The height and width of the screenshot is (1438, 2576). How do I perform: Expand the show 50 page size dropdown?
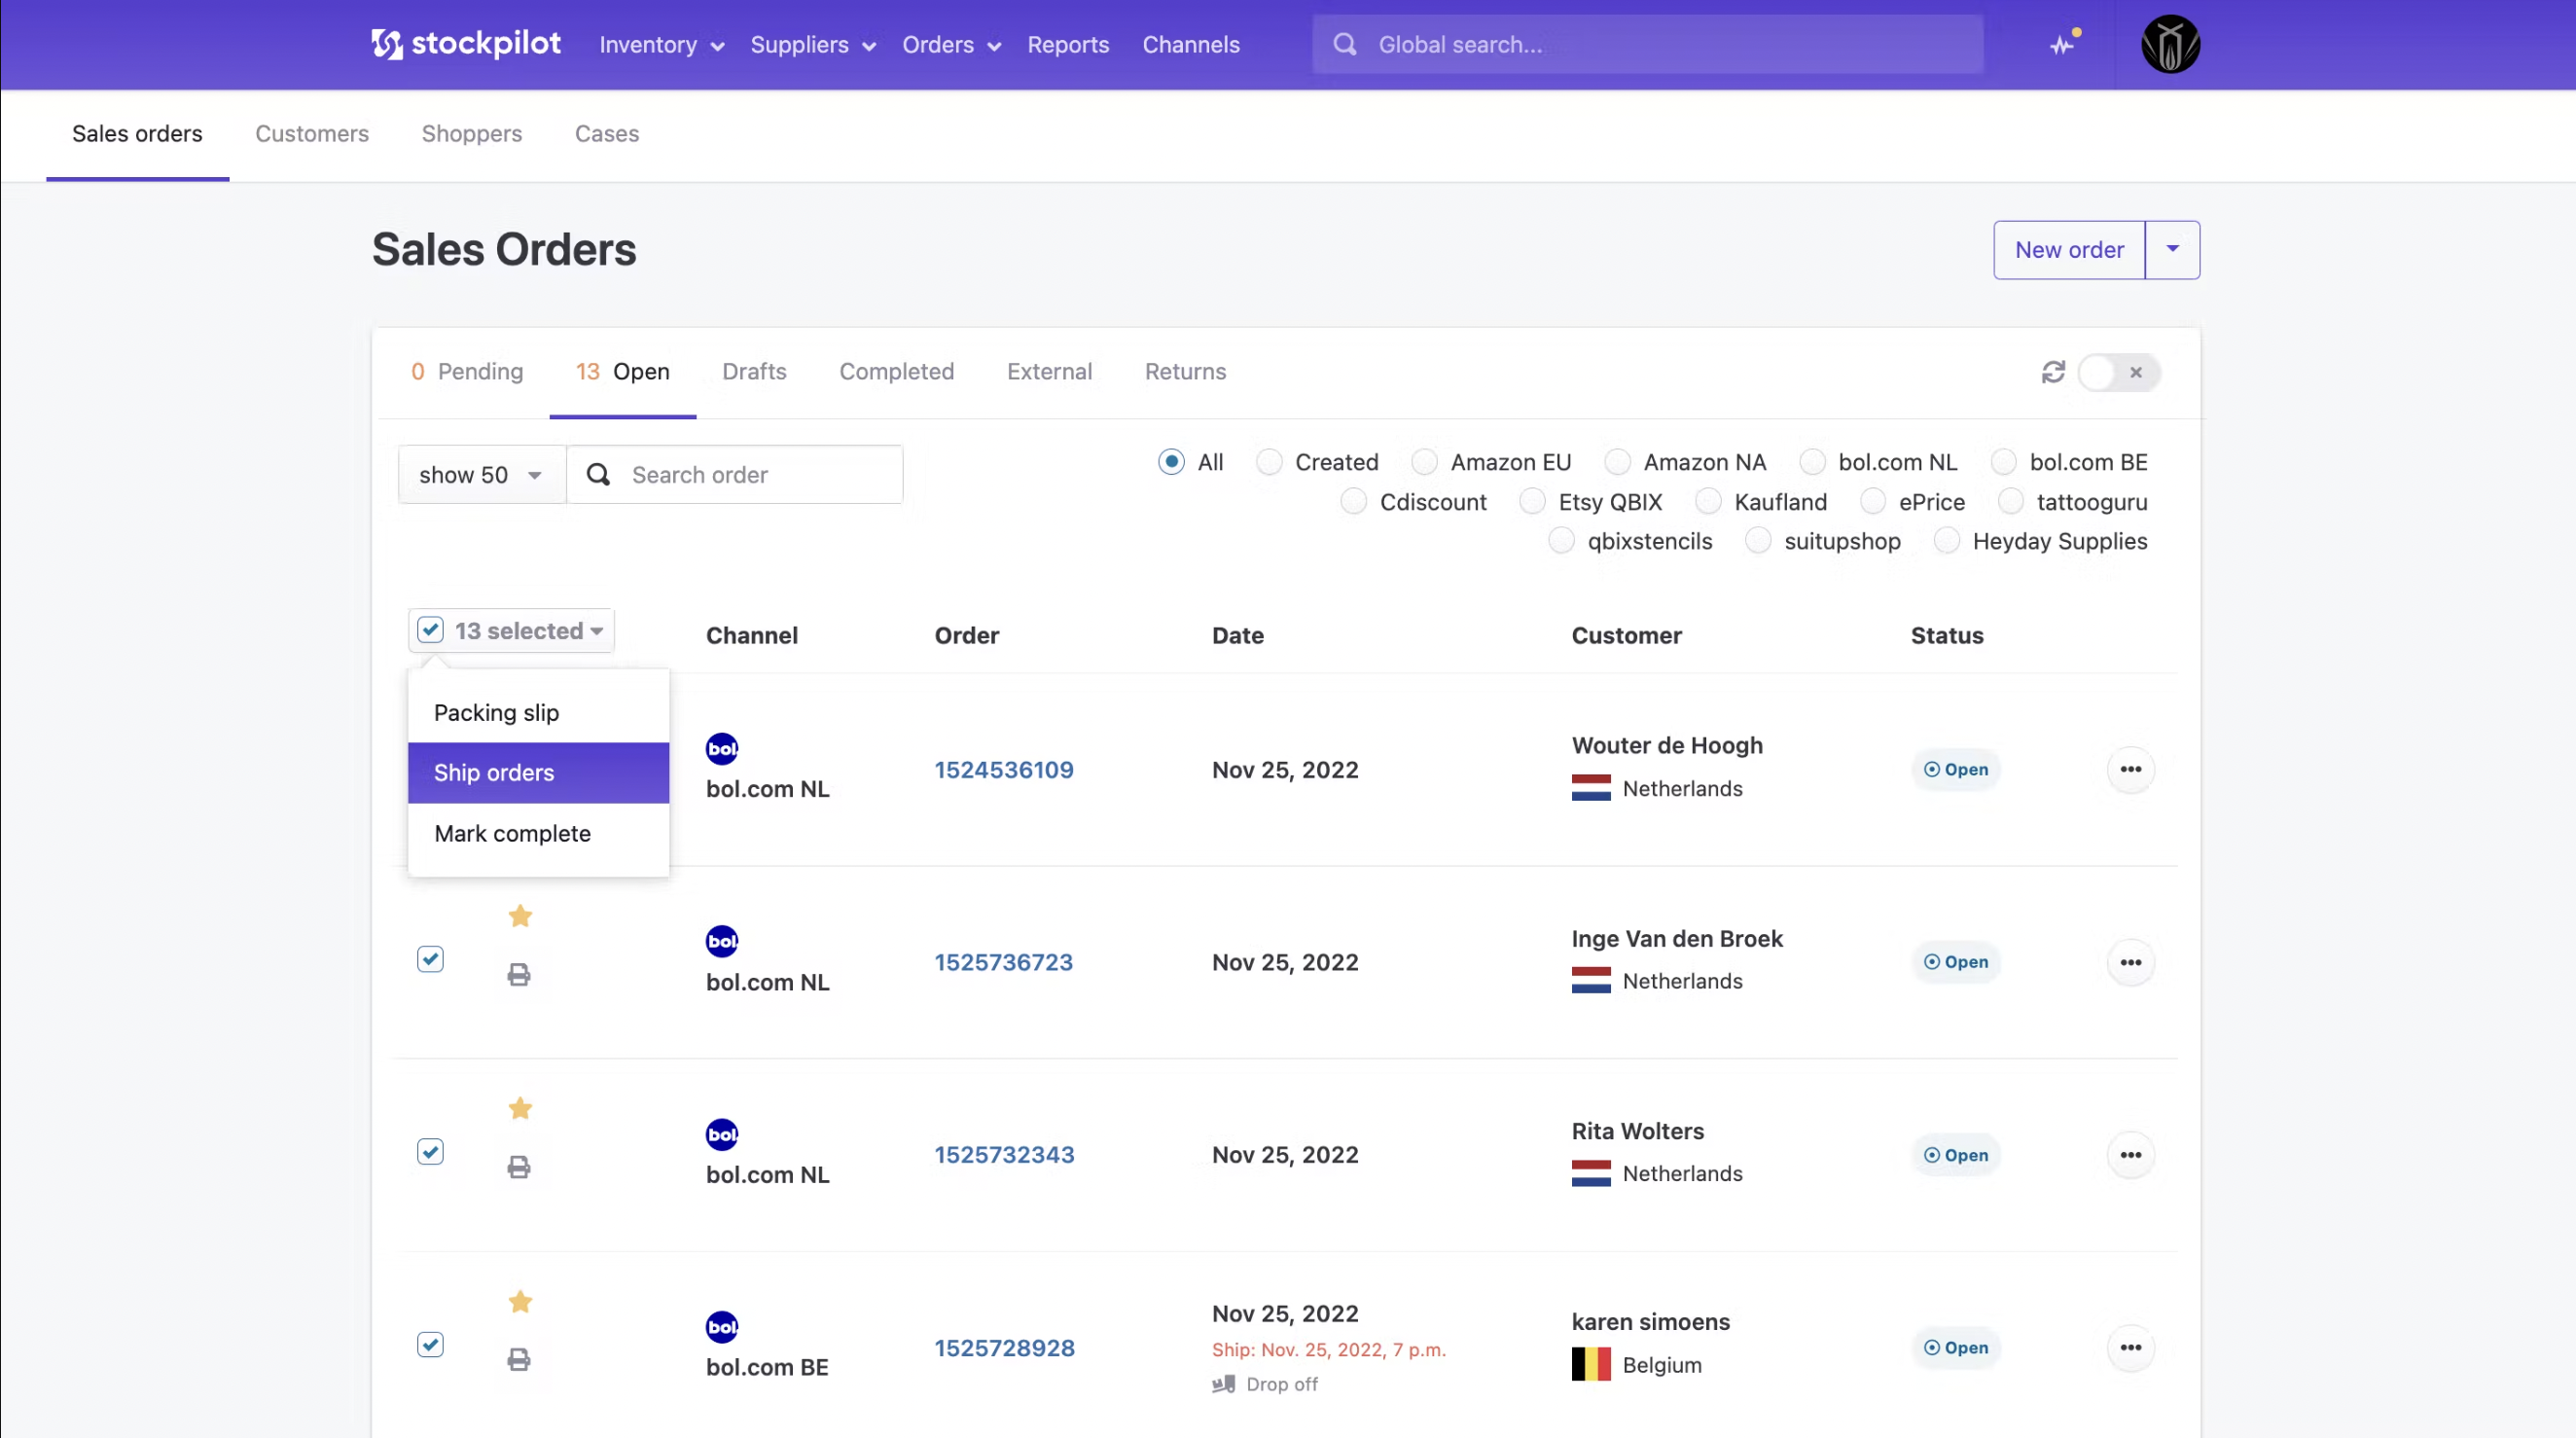tap(481, 475)
